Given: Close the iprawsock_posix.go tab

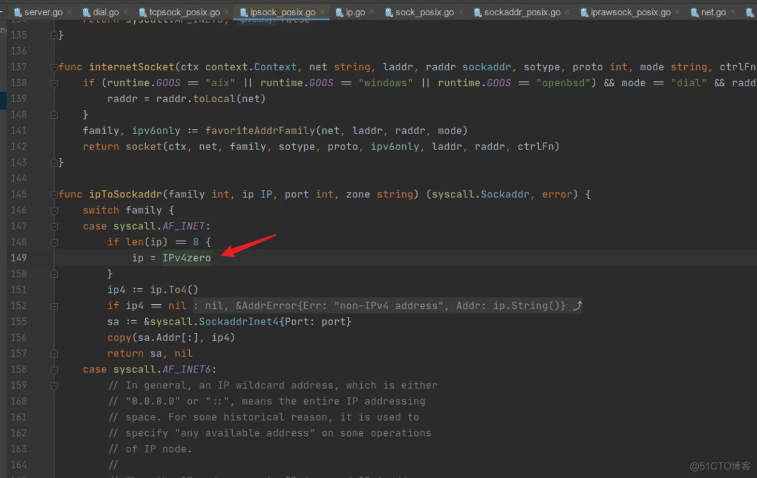Looking at the screenshot, I should tap(677, 12).
